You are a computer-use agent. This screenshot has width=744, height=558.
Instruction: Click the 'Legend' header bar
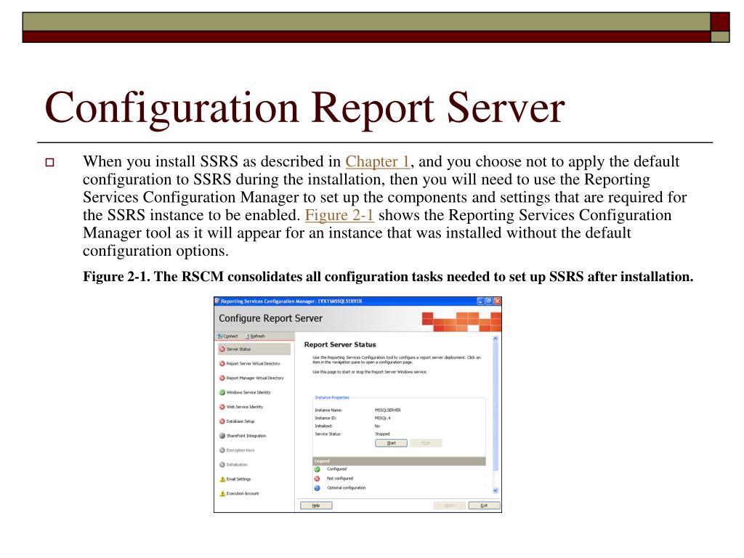pos(399,461)
